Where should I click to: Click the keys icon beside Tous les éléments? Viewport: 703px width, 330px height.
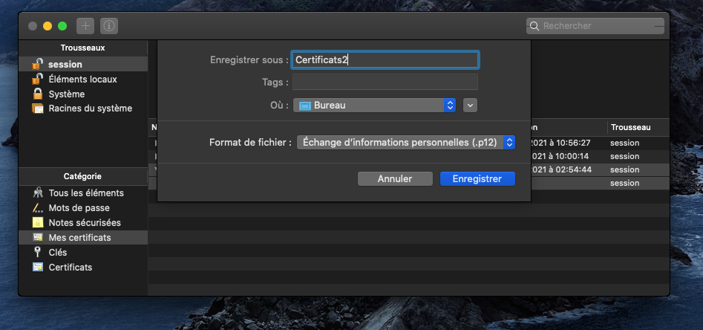[x=38, y=193]
